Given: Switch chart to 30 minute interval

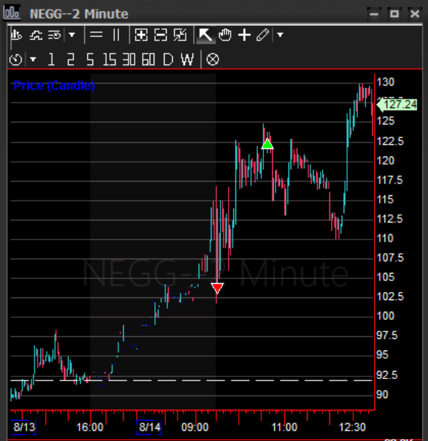Looking at the screenshot, I should (129, 60).
